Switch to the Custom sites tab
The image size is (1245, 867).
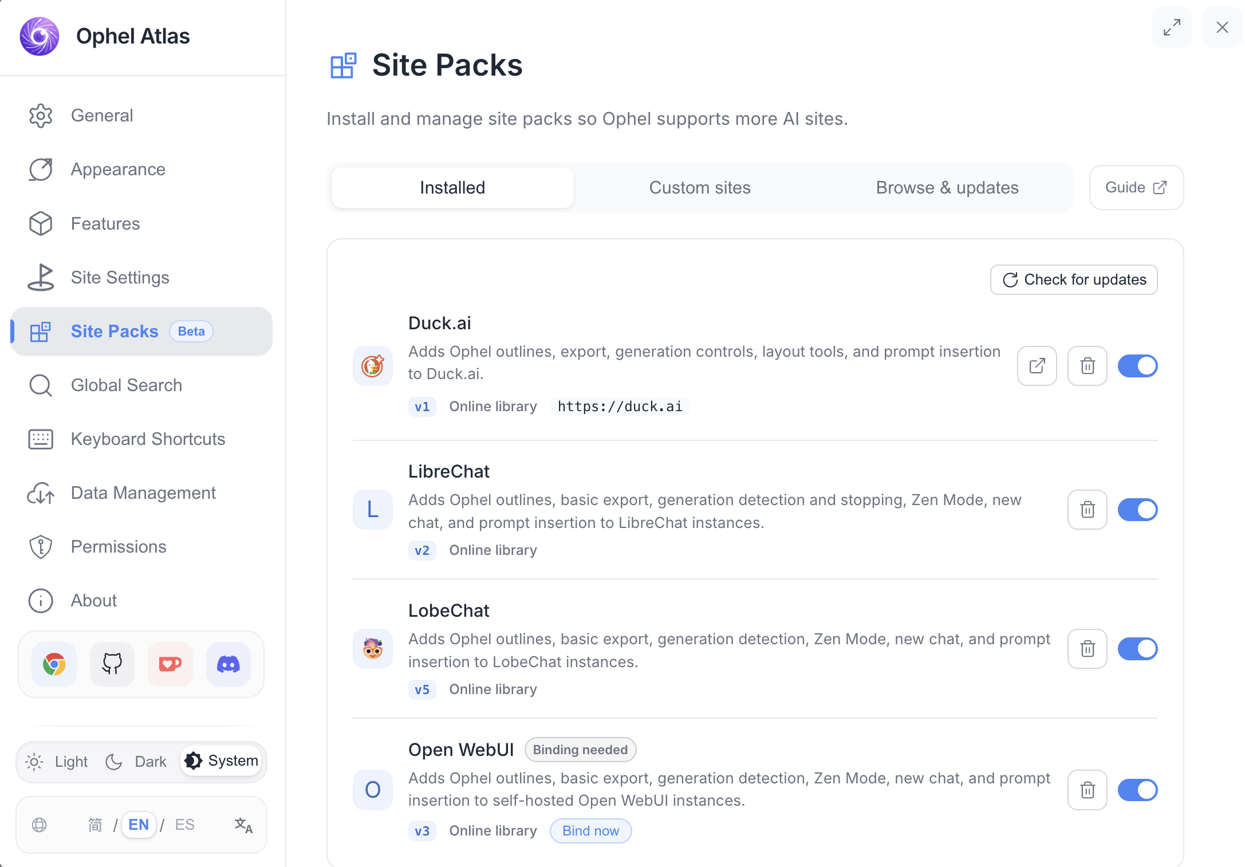[700, 188]
